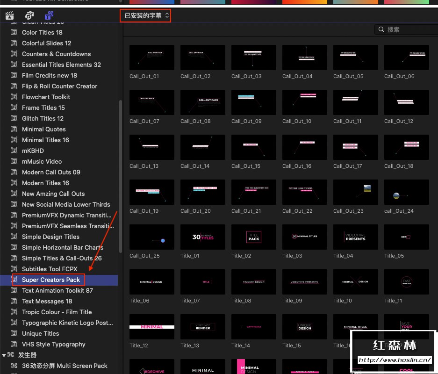This screenshot has height=374, width=438.
Task: Select the Call_Out_08 title thumbnail
Action: click(203, 102)
